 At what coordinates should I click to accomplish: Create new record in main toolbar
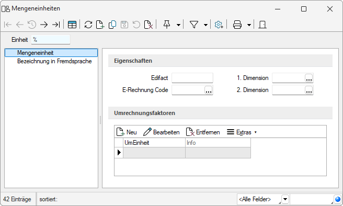(x=100, y=25)
